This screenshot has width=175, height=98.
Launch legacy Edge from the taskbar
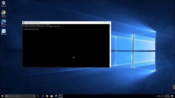tap(43, 96)
